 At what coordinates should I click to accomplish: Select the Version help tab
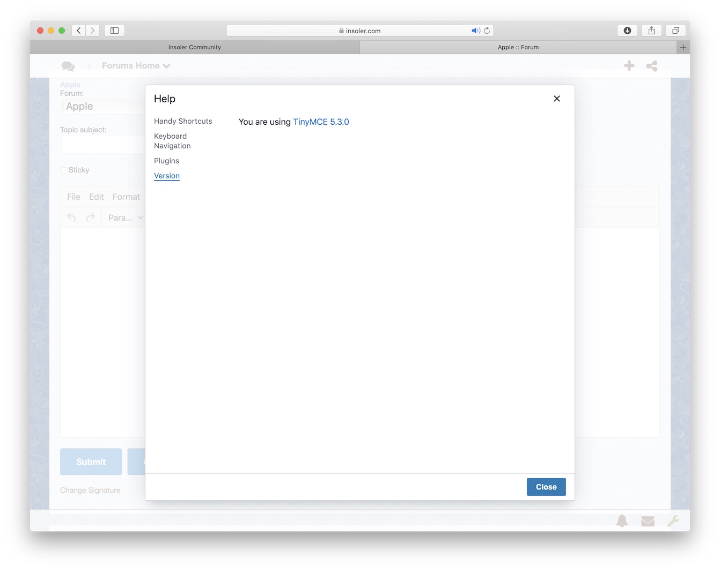coord(167,176)
